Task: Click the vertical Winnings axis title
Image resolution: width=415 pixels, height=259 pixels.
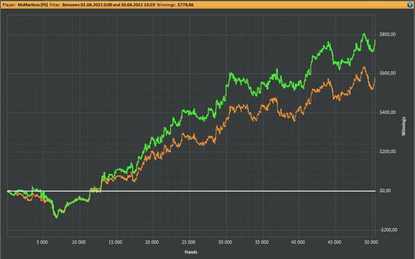Action: 404,126
